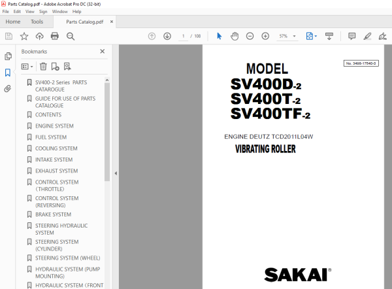This screenshot has width=392, height=289.
Task: Jump to the INTAKE SYSTEM bookmark
Action: [54, 160]
